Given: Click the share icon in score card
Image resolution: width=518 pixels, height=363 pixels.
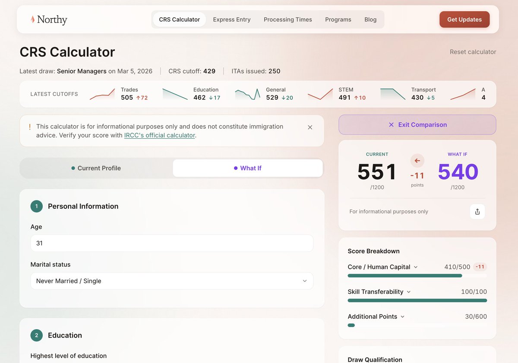Looking at the screenshot, I should click(x=477, y=212).
